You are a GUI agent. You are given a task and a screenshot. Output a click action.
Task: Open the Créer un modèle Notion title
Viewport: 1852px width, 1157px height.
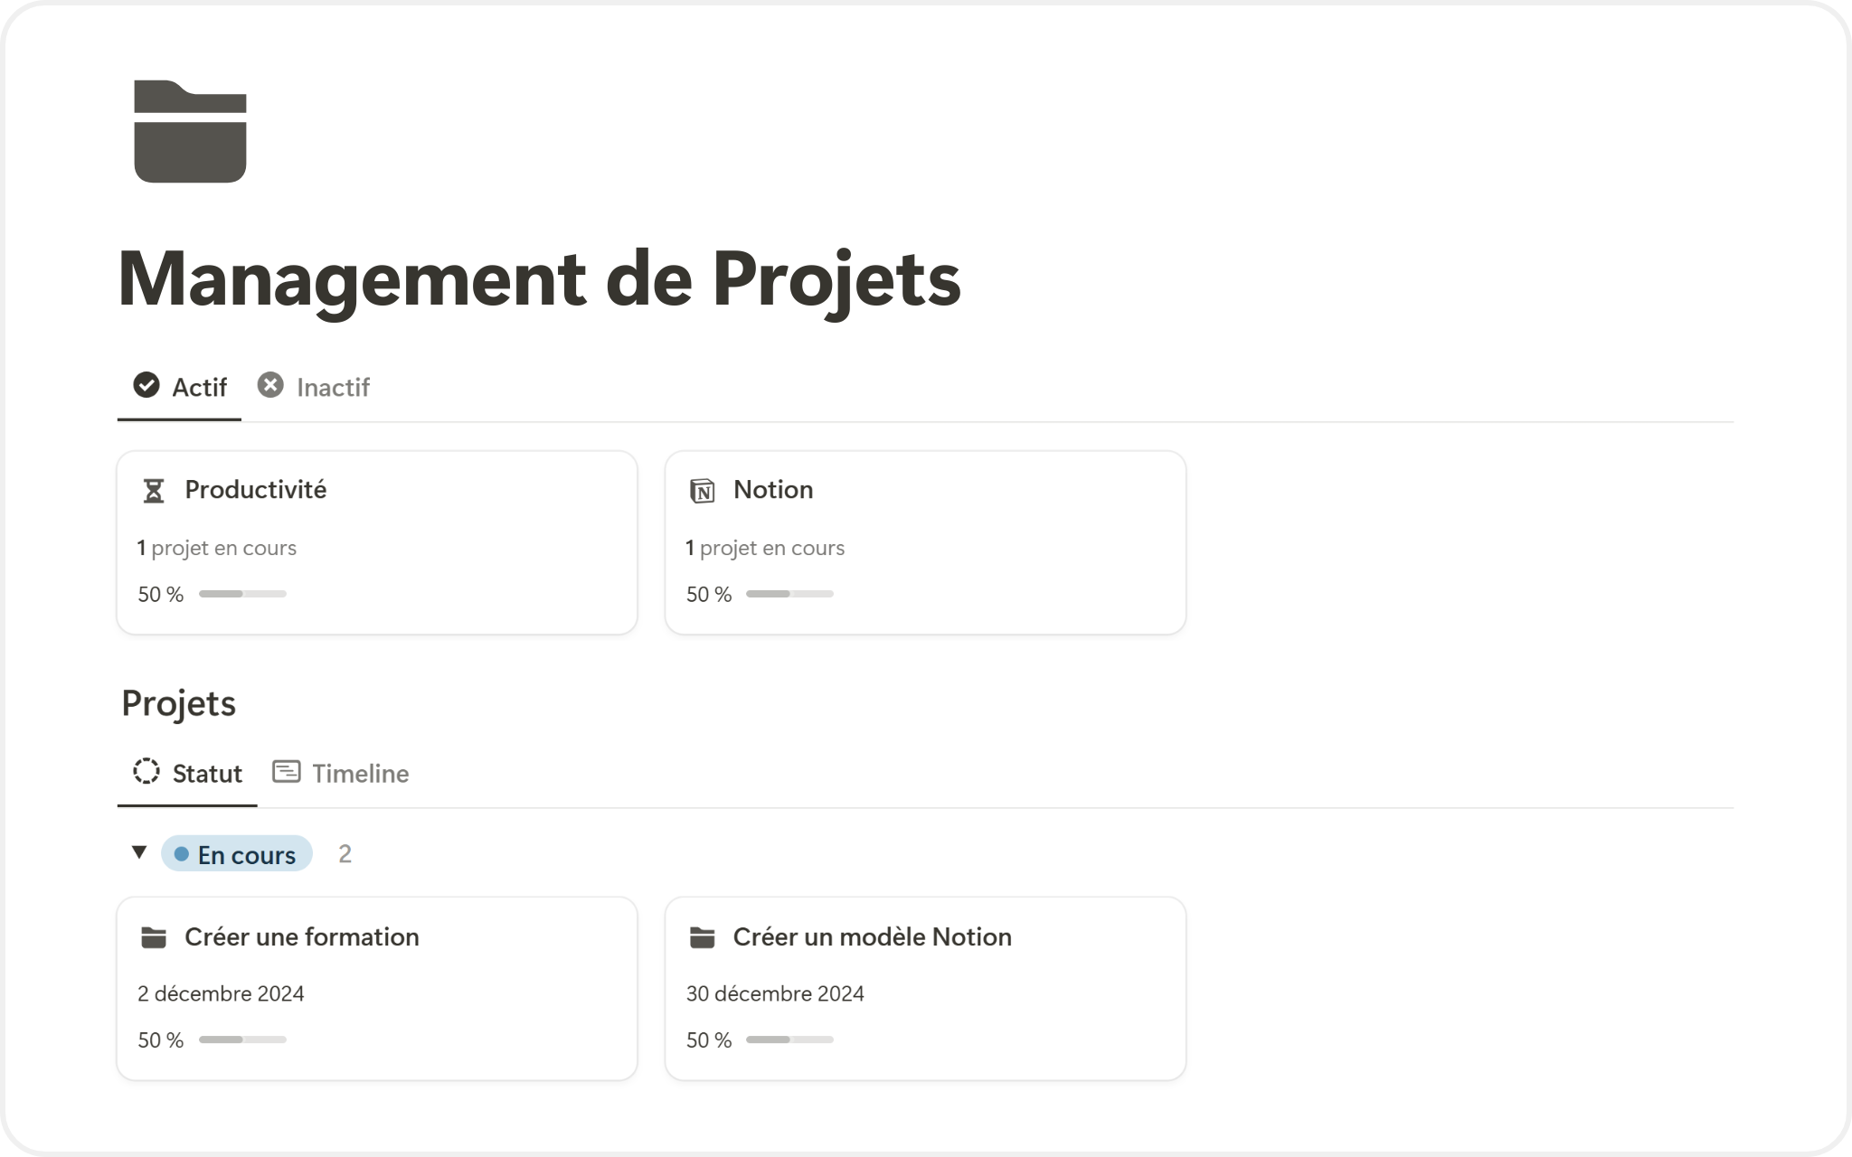[x=872, y=937]
